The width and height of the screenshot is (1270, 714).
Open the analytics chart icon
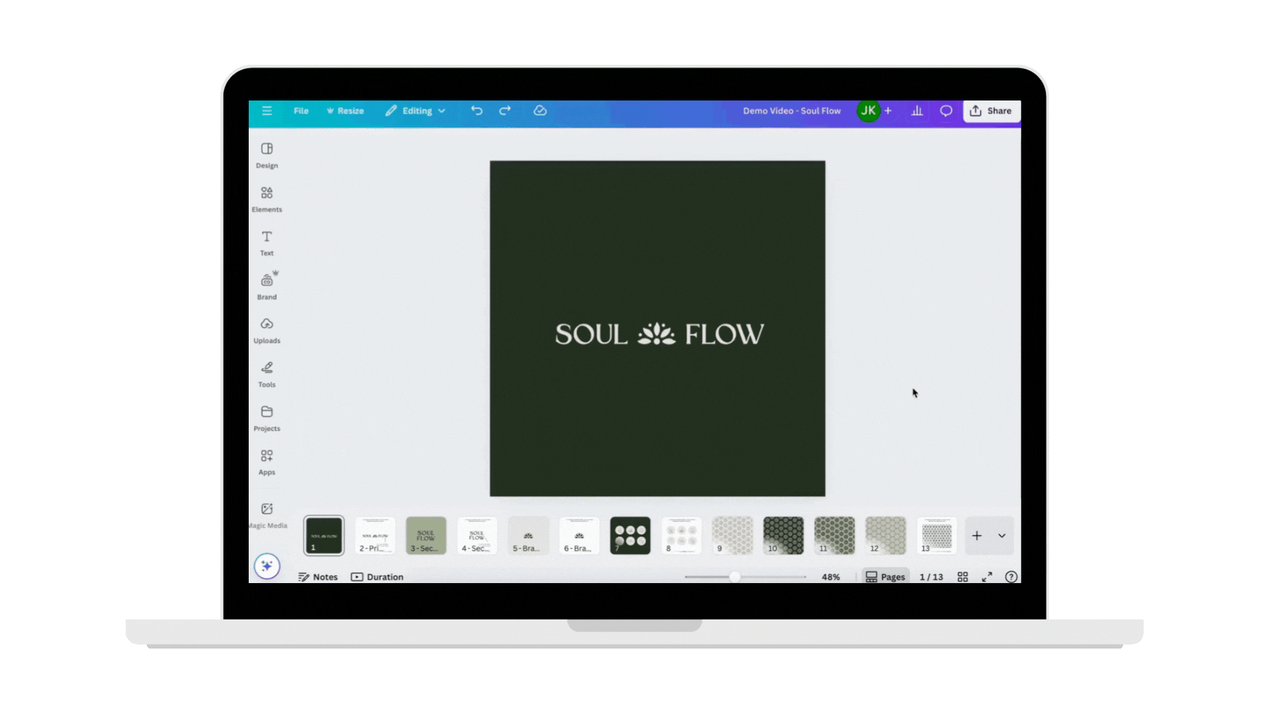coord(917,110)
